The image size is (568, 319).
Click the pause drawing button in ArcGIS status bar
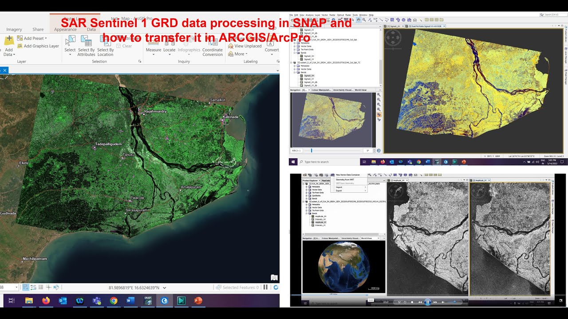tap(265, 287)
